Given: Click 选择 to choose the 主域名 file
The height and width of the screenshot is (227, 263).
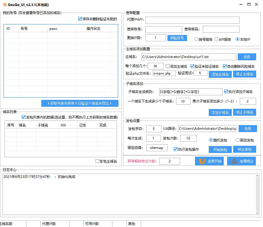Looking at the screenshot, I should point(247,57).
